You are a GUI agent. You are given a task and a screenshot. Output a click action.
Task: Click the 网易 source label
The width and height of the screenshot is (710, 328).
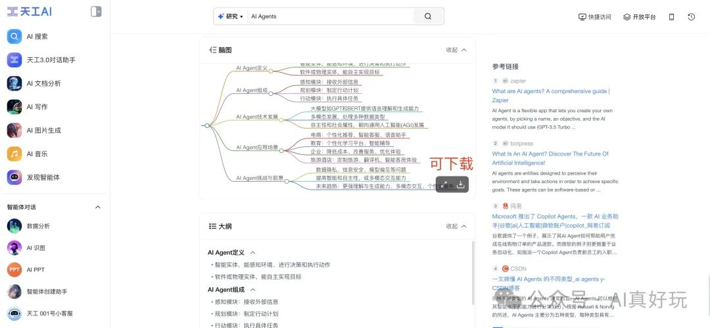pos(516,206)
